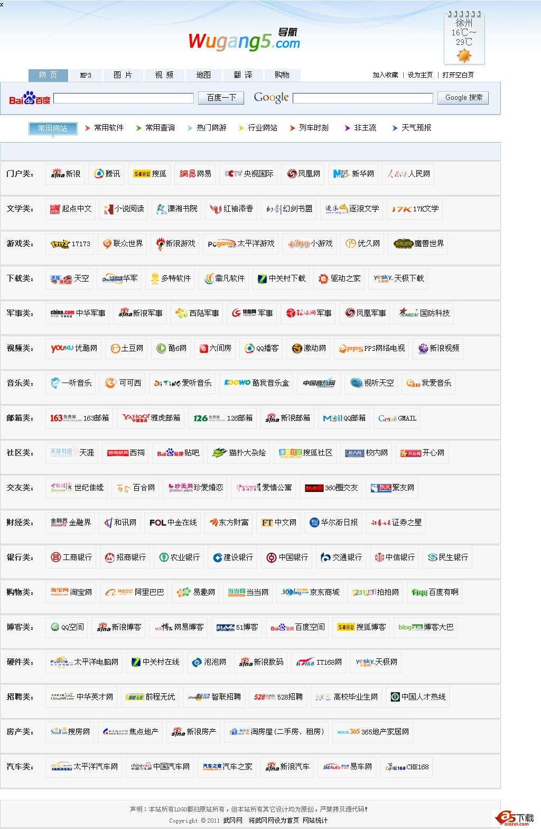Viewport: 541px width, 829px height.
Task: Visit 驱动之家 drivers site
Action: click(340, 278)
